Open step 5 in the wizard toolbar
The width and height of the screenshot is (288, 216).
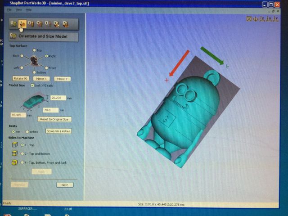(48, 24)
